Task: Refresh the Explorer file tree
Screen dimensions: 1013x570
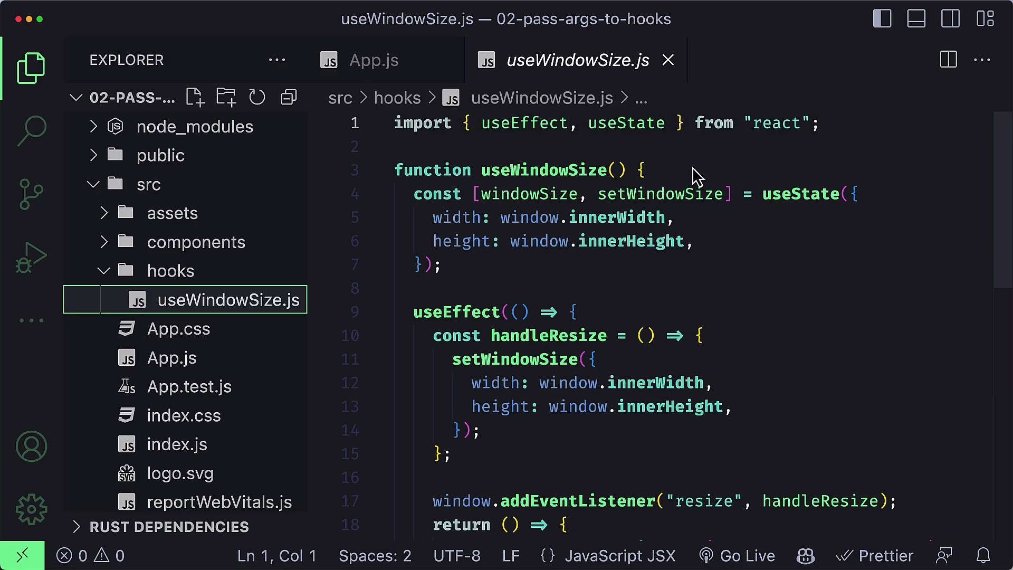Action: tap(257, 97)
